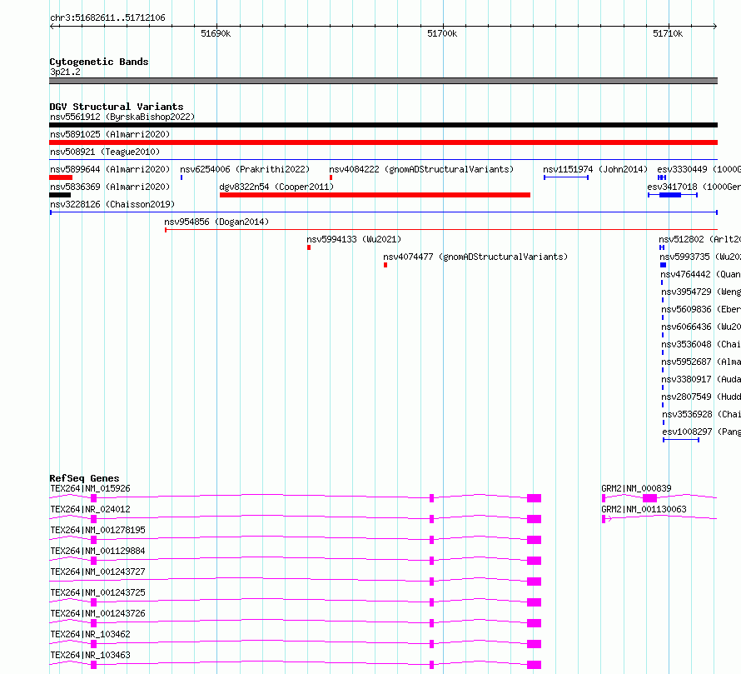Viewport: 741px width, 674px height.
Task: Open nsv1151974 (John2014) variant label
Action: point(595,169)
